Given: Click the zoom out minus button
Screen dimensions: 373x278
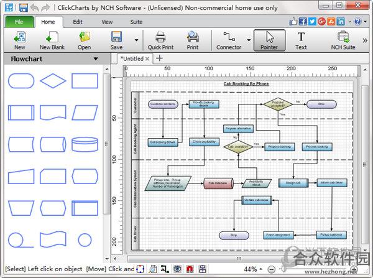Looking at the screenshot, I should [271, 269].
